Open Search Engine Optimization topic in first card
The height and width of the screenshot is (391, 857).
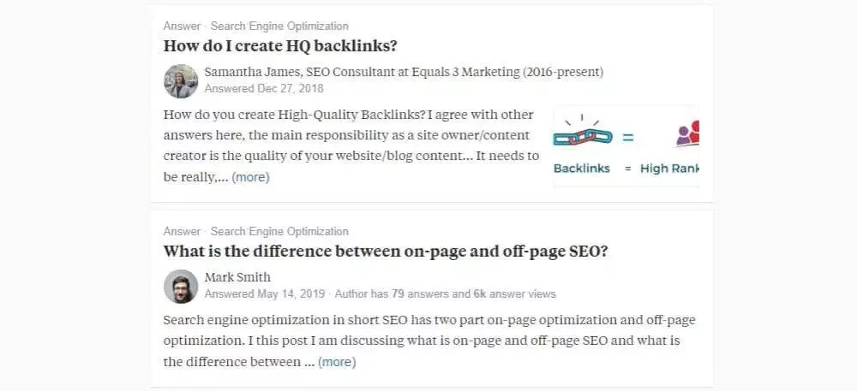pos(279,27)
